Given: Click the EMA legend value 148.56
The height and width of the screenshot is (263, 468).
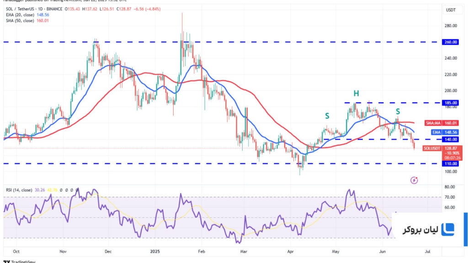Looking at the screenshot, I should click(x=43, y=15).
